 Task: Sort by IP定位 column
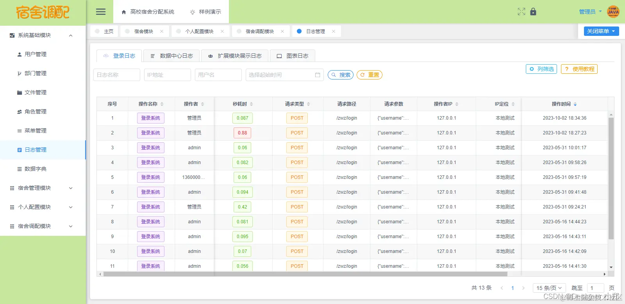pos(513,104)
